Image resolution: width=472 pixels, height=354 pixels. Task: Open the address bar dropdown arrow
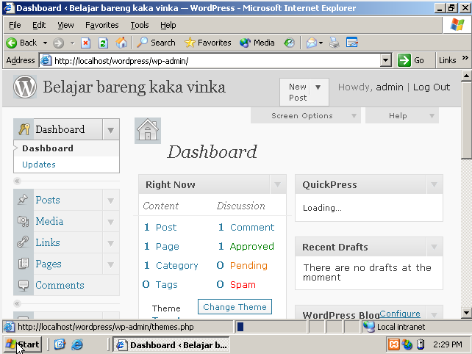(x=385, y=60)
